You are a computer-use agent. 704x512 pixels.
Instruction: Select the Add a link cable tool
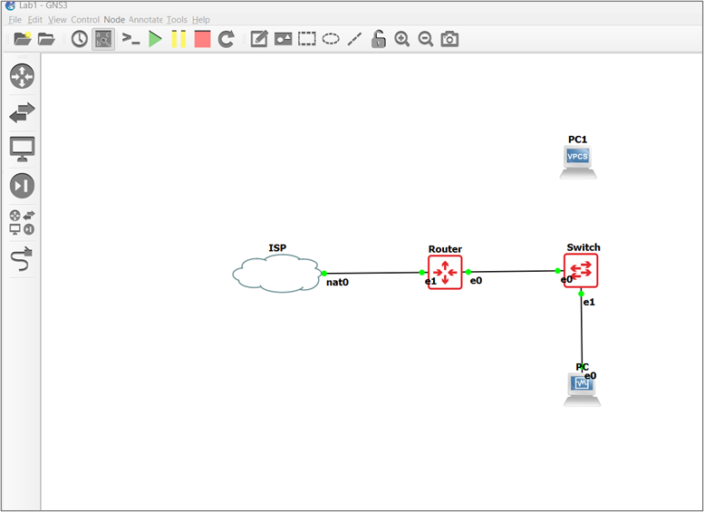[x=22, y=258]
